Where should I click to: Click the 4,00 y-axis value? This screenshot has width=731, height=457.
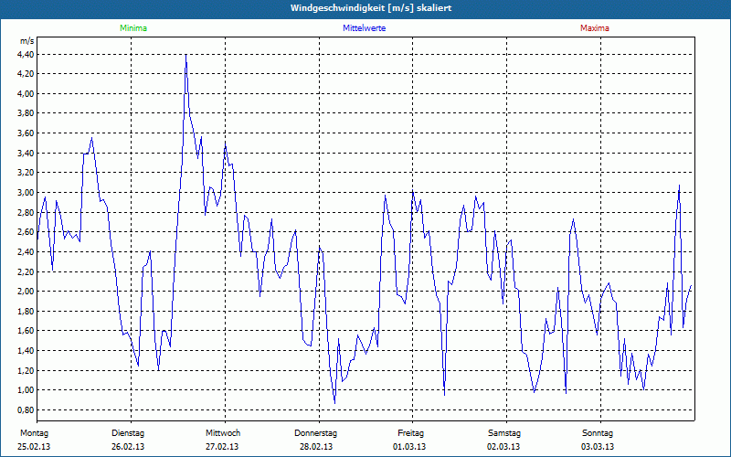(x=26, y=94)
